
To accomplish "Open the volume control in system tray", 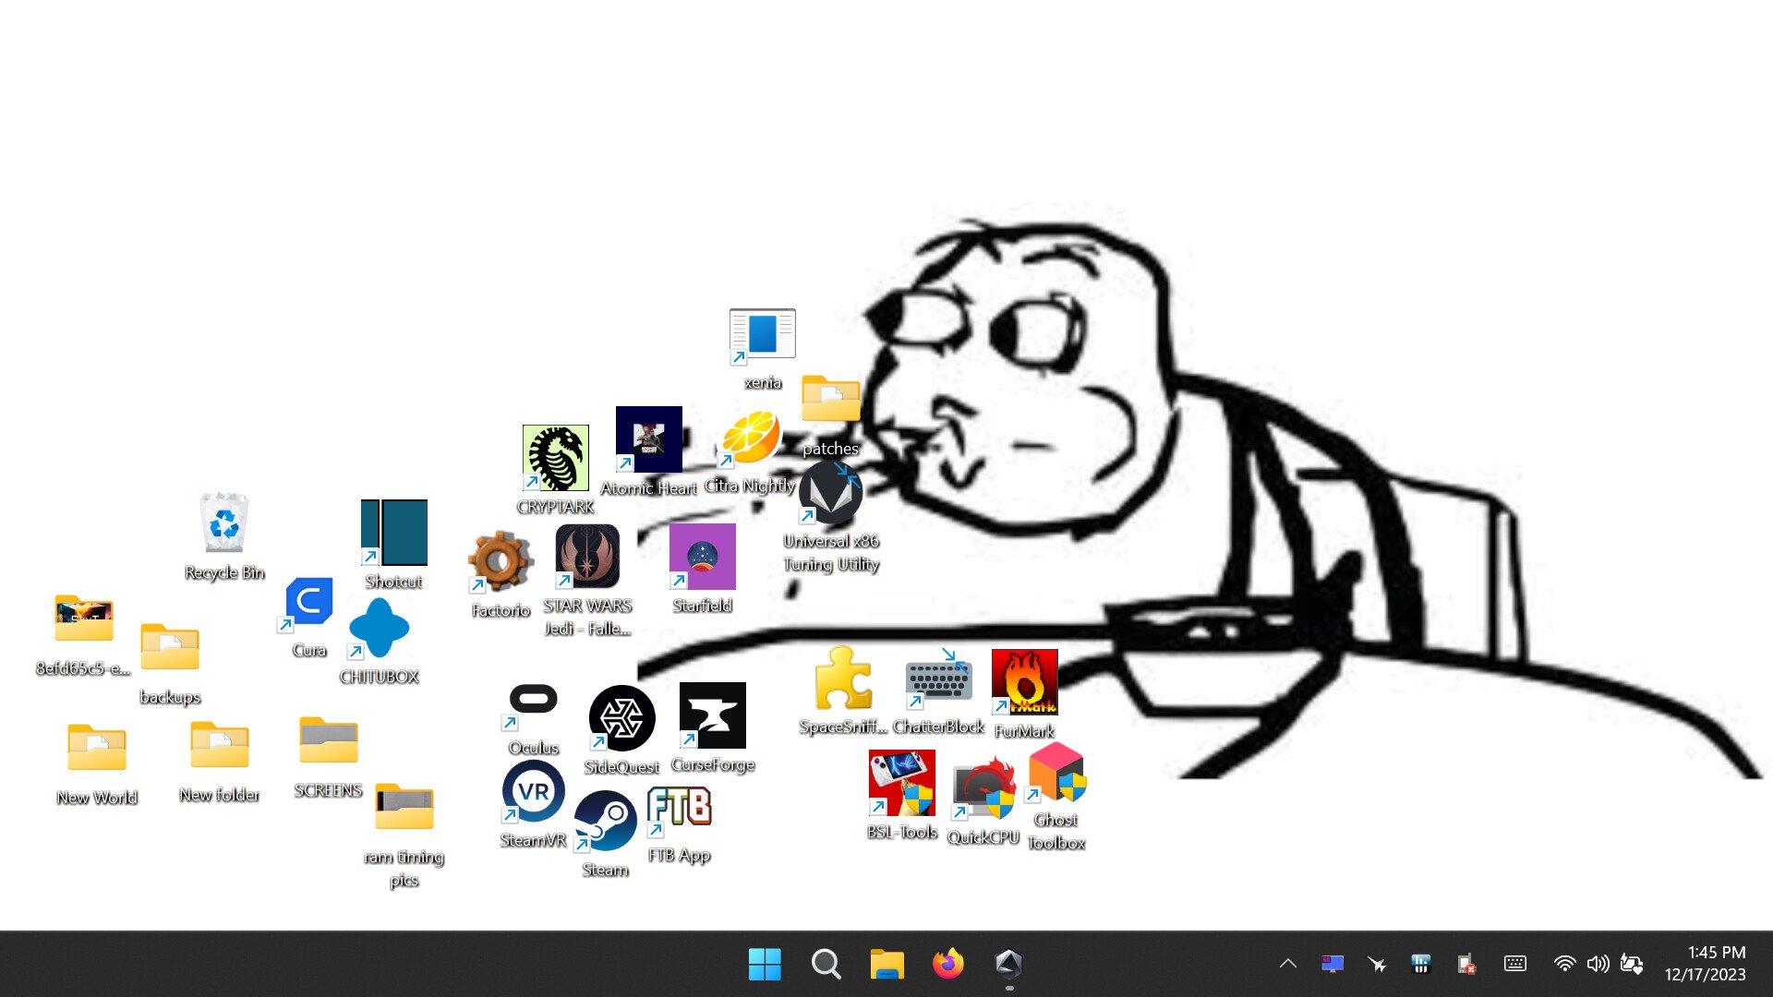I will point(1597,964).
